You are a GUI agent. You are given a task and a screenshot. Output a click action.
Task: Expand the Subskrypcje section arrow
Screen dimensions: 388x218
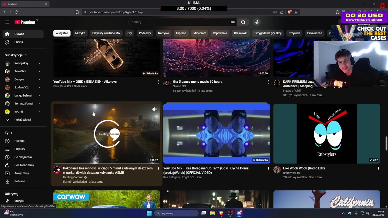point(26,55)
